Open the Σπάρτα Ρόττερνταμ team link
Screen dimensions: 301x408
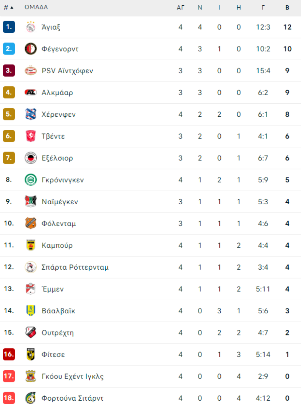[x=75, y=267]
